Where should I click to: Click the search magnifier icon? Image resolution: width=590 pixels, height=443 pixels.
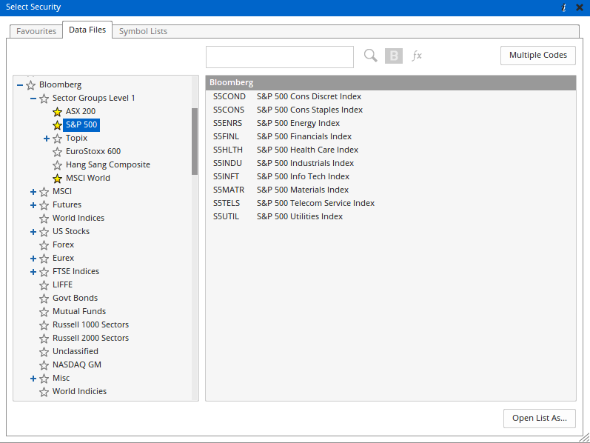371,56
